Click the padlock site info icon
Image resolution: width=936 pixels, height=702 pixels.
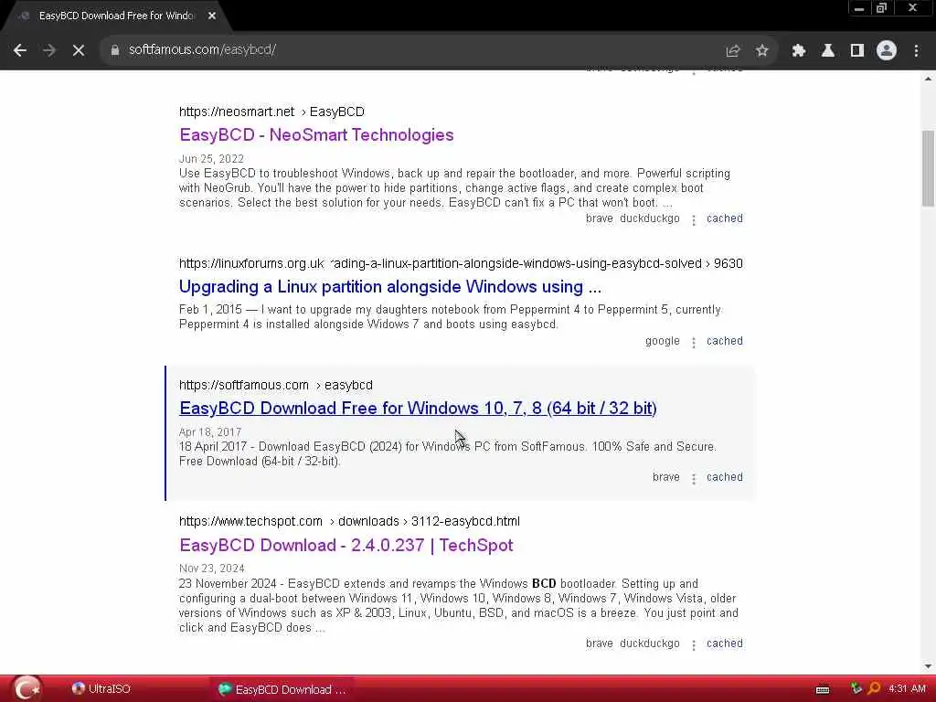pyautogui.click(x=114, y=50)
